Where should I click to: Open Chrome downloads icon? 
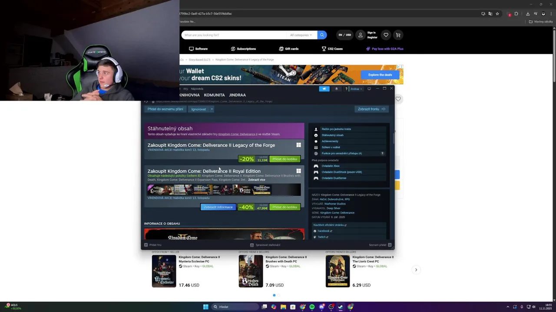point(528,13)
